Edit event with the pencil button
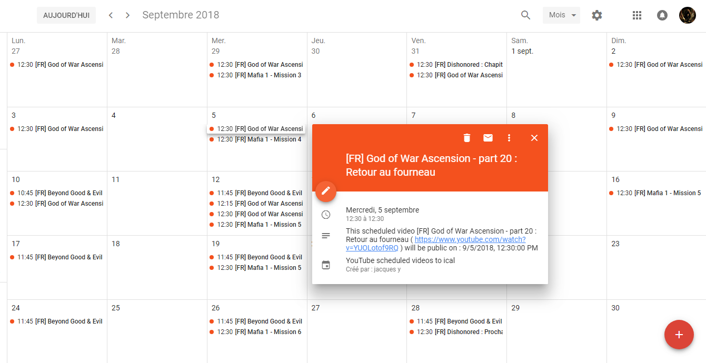 [x=326, y=191]
